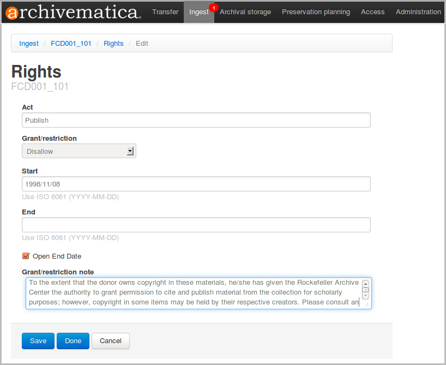Open the FCD001_101 breadcrumb link
The height and width of the screenshot is (365, 446).
[71, 44]
